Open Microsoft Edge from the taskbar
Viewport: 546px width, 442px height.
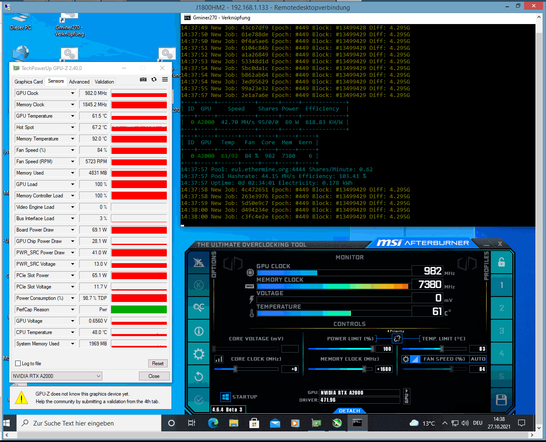point(213,423)
